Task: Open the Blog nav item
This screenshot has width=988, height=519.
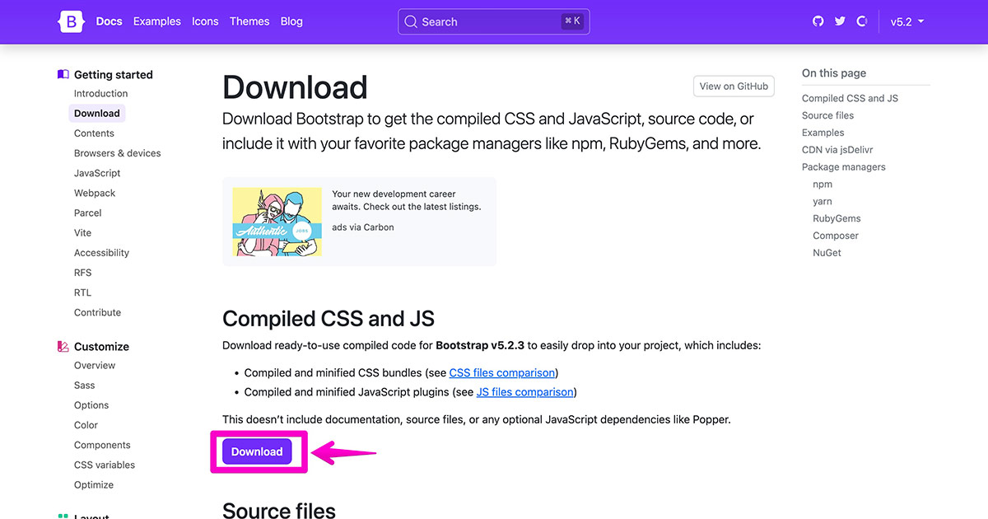Action: (x=291, y=21)
